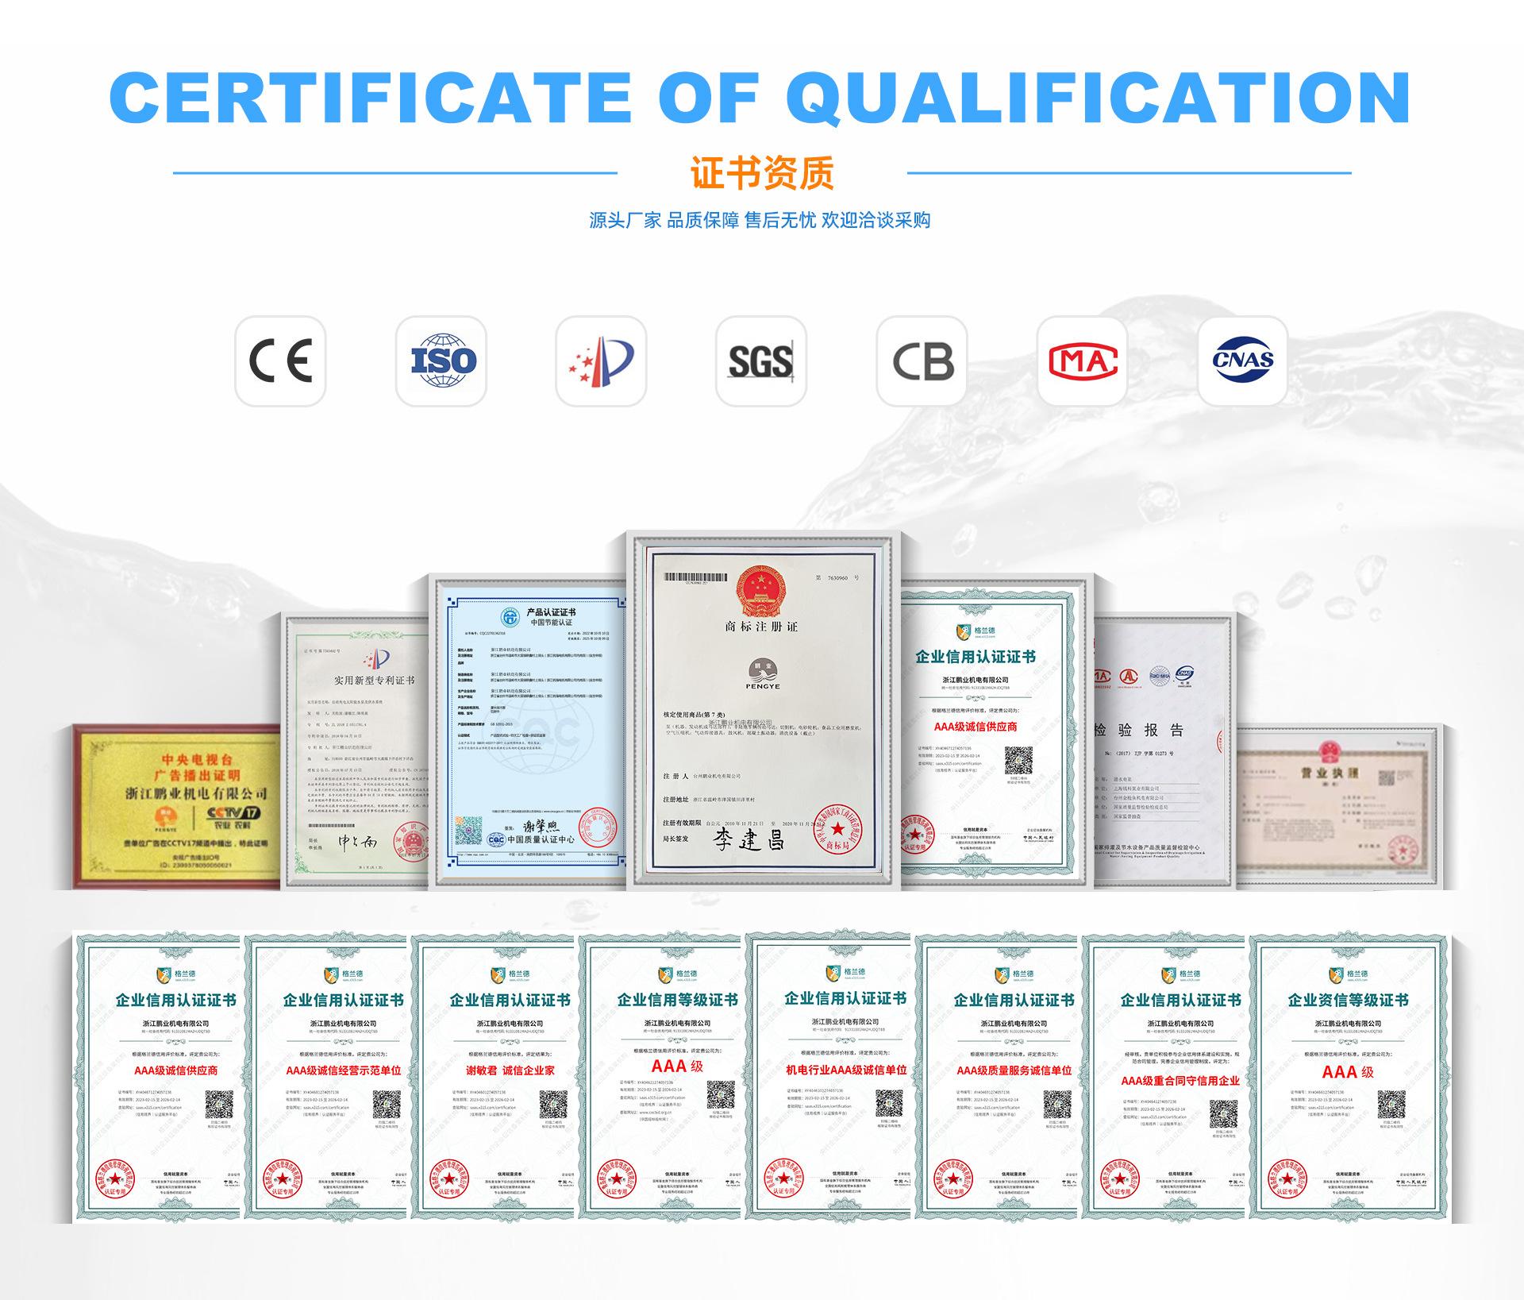Open the 检验报告 inspection report document

(1164, 750)
